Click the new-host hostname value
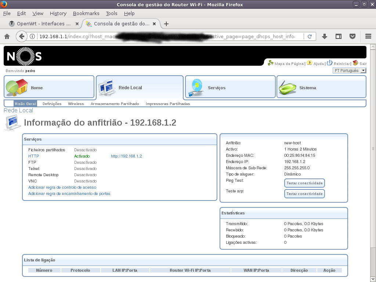 (x=292, y=143)
